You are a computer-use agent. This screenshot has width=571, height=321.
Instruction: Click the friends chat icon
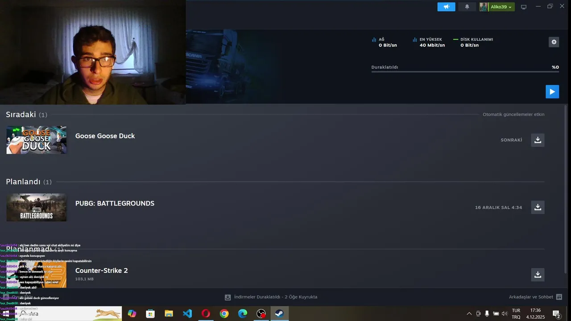559,297
